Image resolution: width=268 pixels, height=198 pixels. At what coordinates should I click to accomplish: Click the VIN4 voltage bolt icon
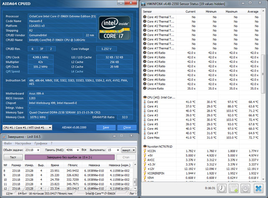[x=145, y=177]
